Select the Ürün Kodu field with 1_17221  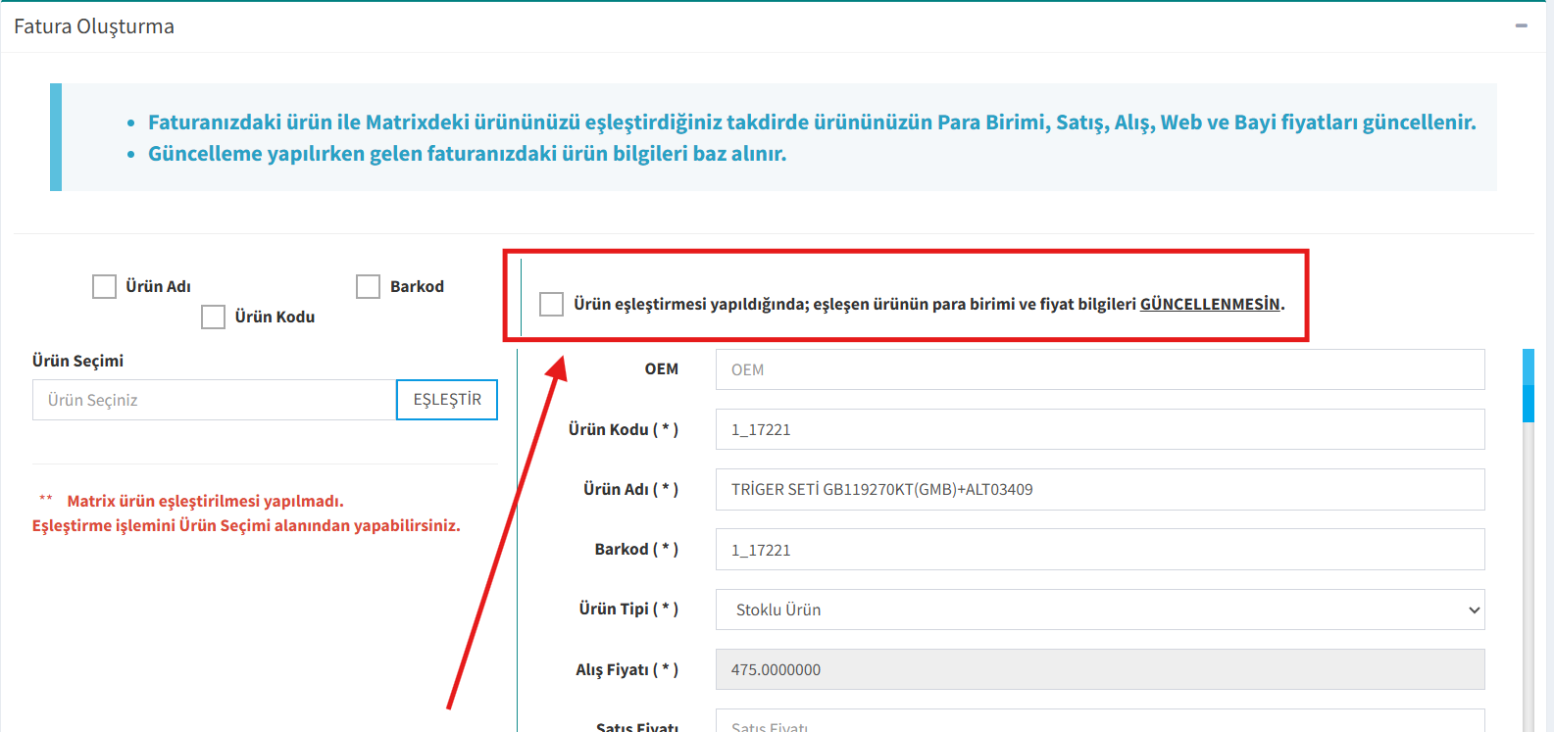click(x=1099, y=429)
